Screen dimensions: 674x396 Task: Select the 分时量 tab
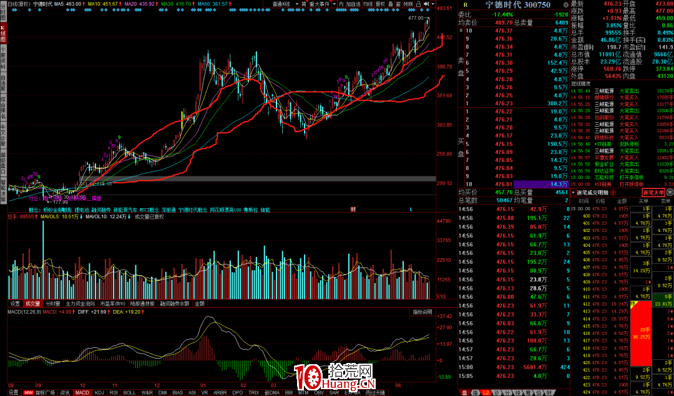[x=53, y=304]
